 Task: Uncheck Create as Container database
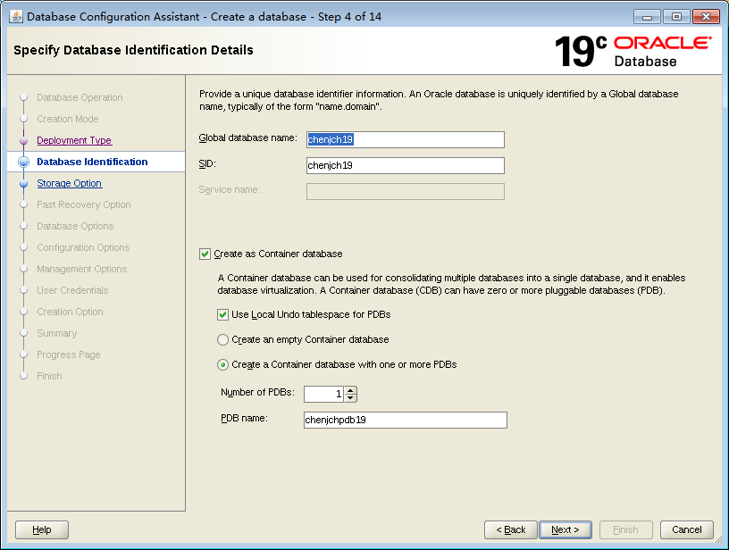205,254
